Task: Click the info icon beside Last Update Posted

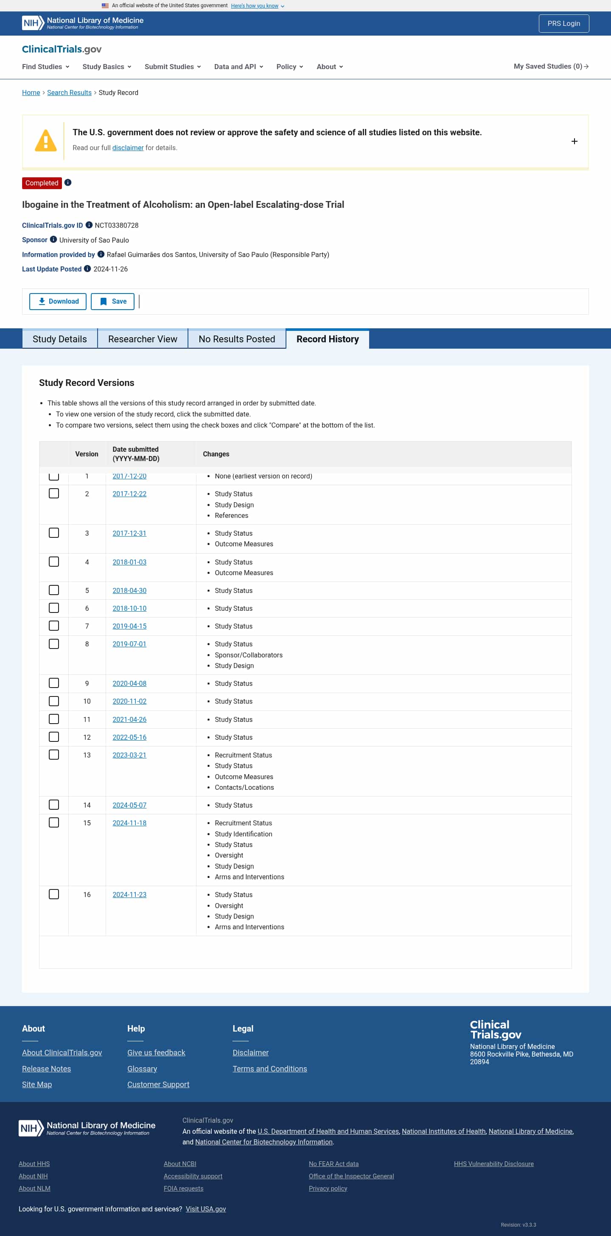Action: tap(87, 268)
